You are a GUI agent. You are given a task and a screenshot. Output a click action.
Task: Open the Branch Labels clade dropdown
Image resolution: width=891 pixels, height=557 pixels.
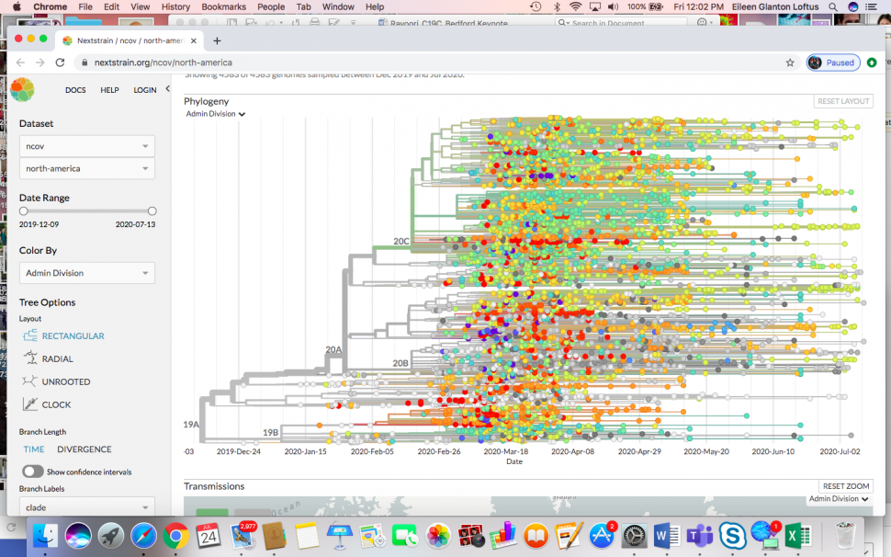click(87, 507)
